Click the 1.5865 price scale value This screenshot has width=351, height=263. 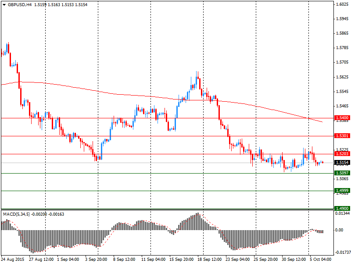click(x=342, y=33)
